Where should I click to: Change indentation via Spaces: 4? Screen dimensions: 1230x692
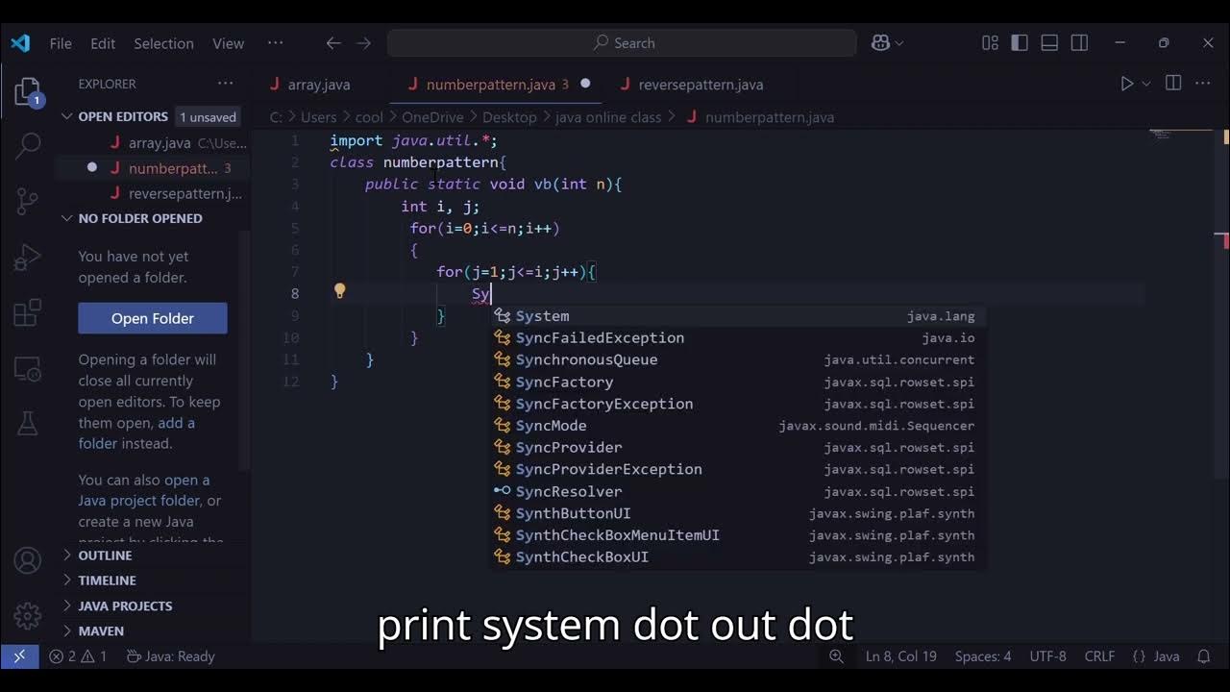983,656
